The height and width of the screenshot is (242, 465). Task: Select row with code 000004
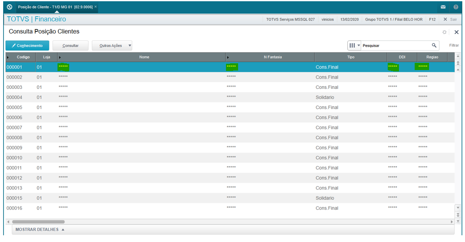[x=230, y=97]
